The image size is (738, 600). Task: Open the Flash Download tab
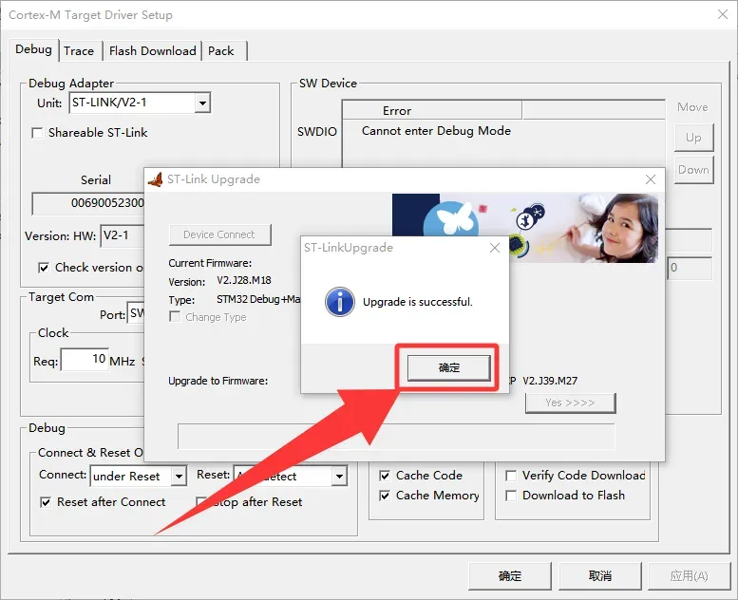152,51
